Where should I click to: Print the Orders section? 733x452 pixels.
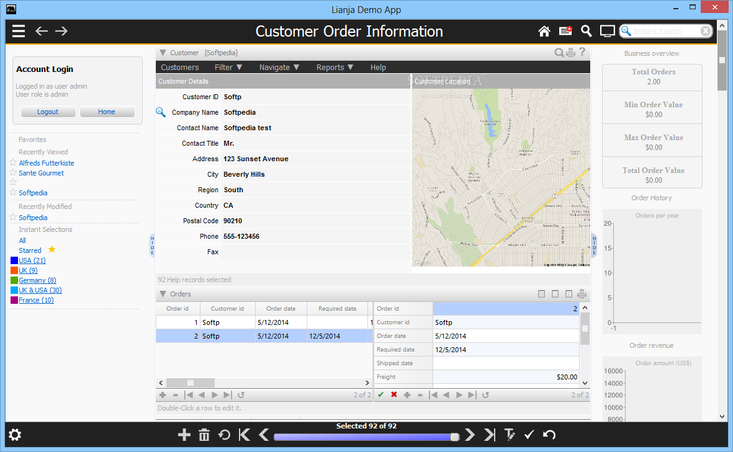582,294
